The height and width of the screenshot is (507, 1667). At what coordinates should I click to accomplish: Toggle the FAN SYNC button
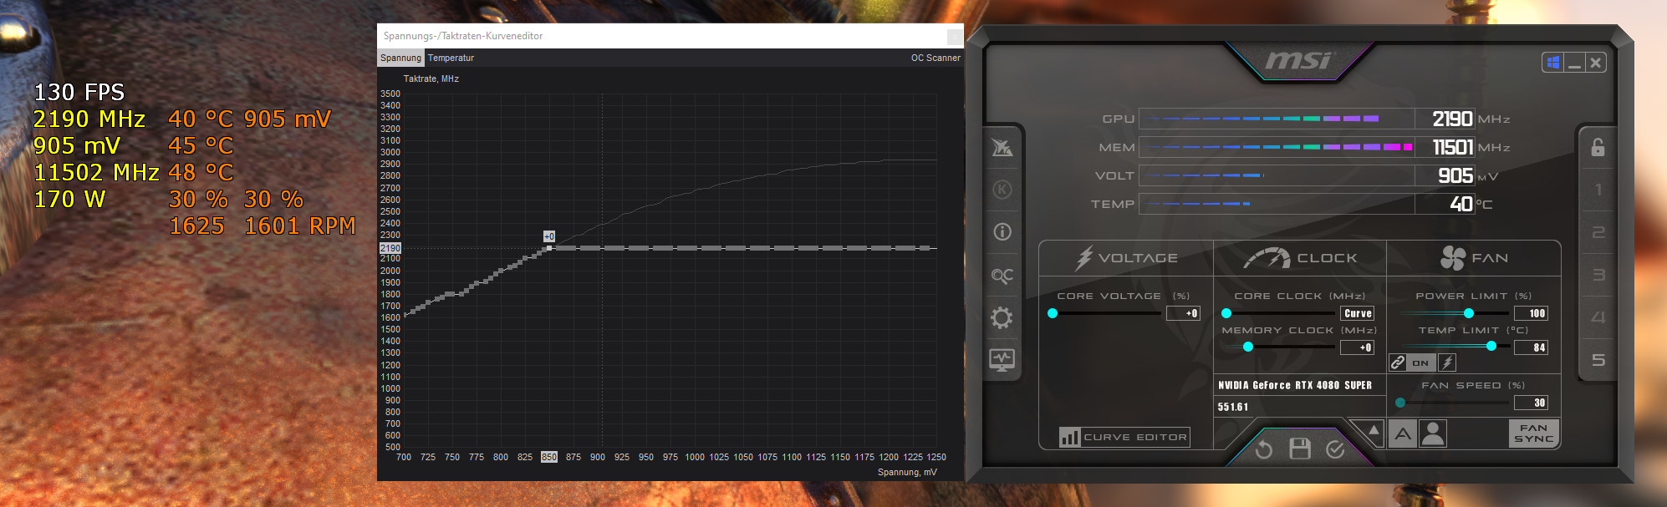pyautogui.click(x=1534, y=433)
